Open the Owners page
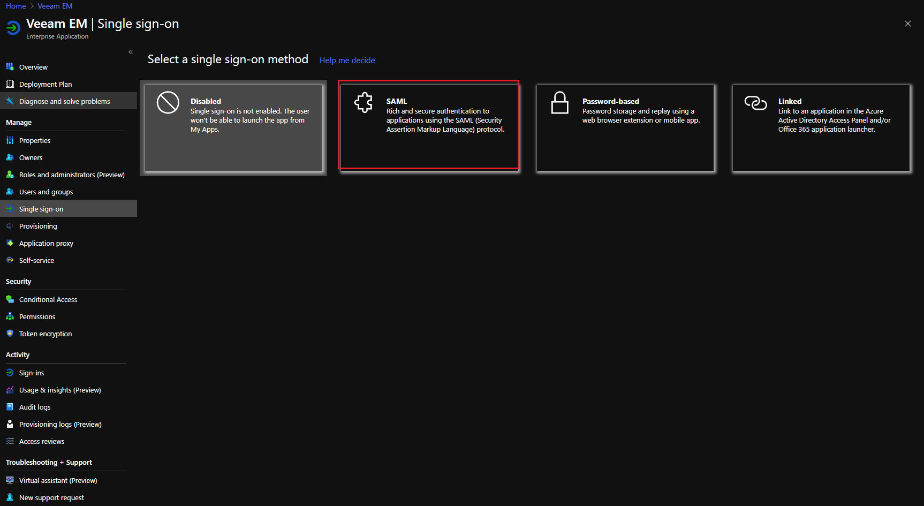This screenshot has width=924, height=506. pyautogui.click(x=69, y=157)
